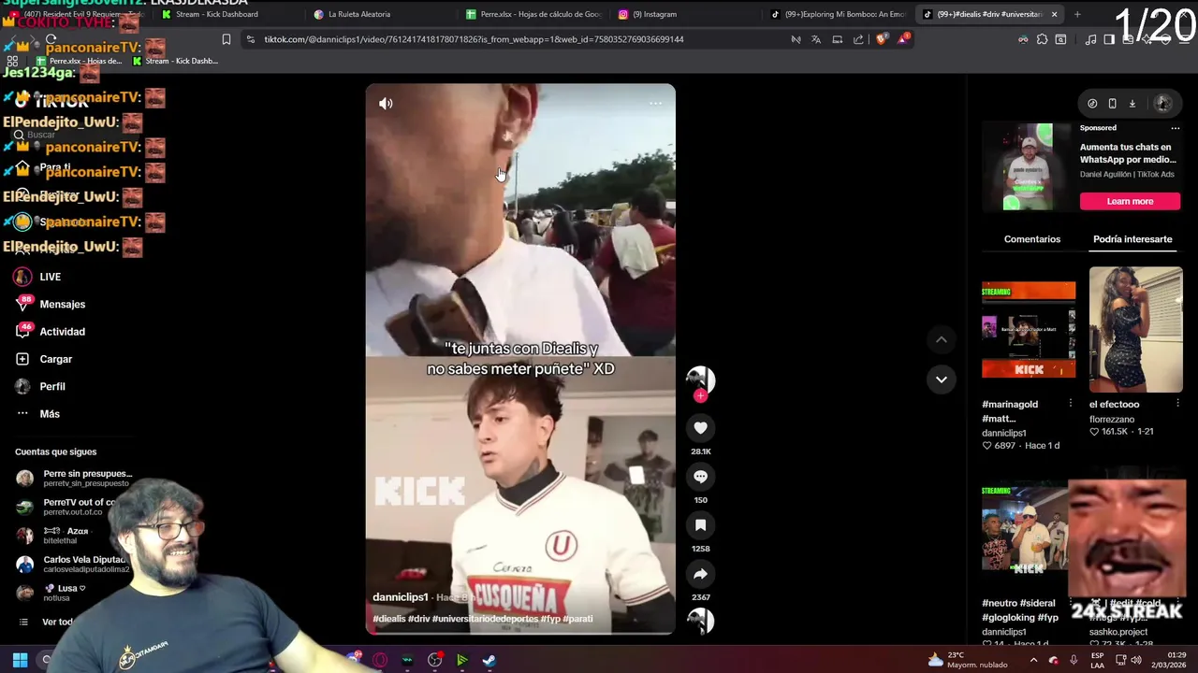Open the Sponsored ad three-dots menu
1198x673 pixels.
click(x=1176, y=128)
